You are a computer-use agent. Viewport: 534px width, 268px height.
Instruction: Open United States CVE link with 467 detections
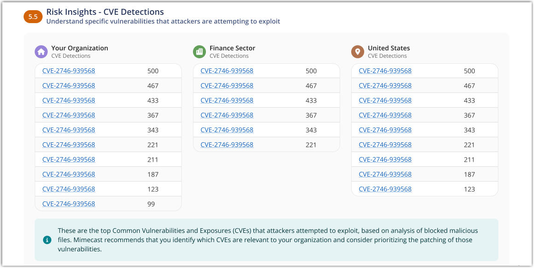[385, 86]
